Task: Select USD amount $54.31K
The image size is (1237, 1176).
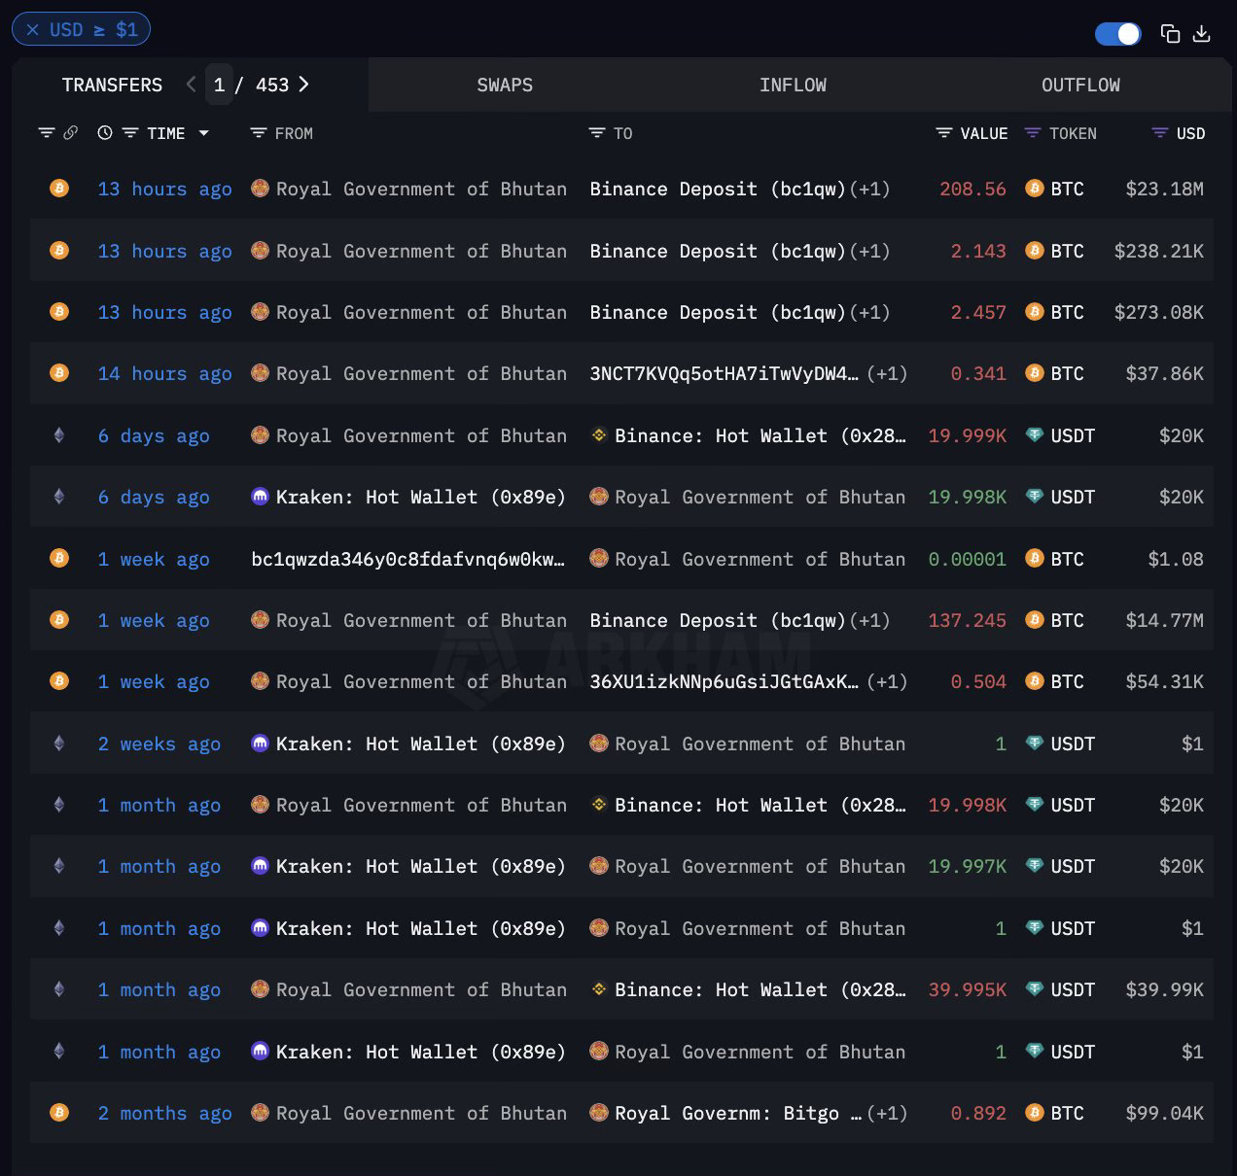Action: coord(1164,682)
